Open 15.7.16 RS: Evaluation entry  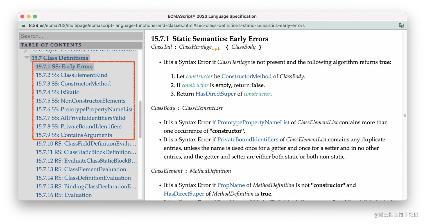click(x=64, y=195)
